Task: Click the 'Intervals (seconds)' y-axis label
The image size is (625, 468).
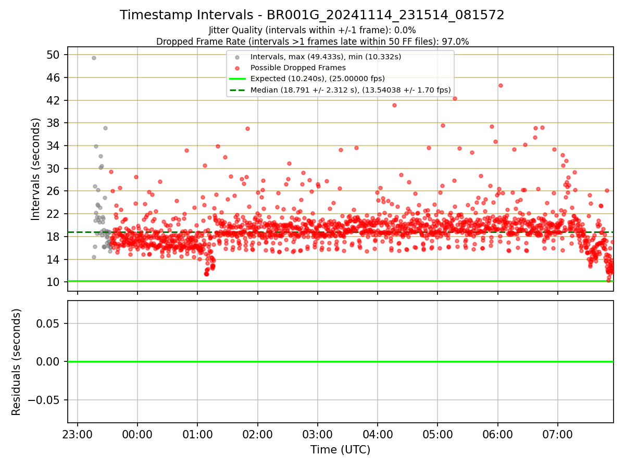Action: 36,169
